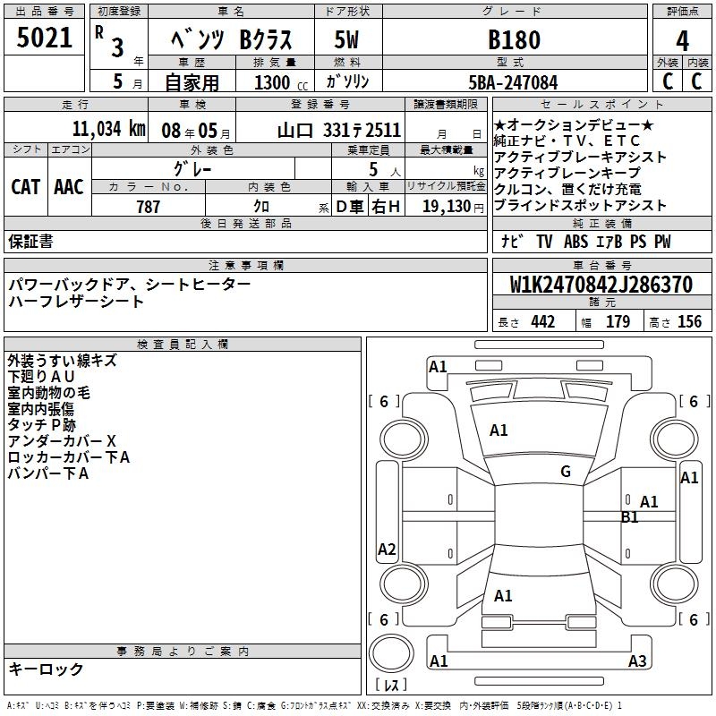Viewport: 716px width, 716px height.
Task: Select inspector note ロッカーカバー下A
Action: 69,457
